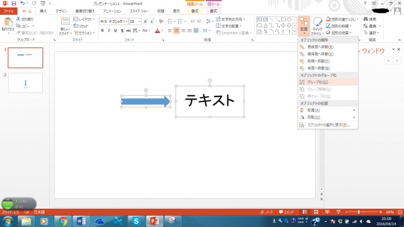Click the zoom slider handle in status bar
Screen dimensions: 404x227
[359, 212]
